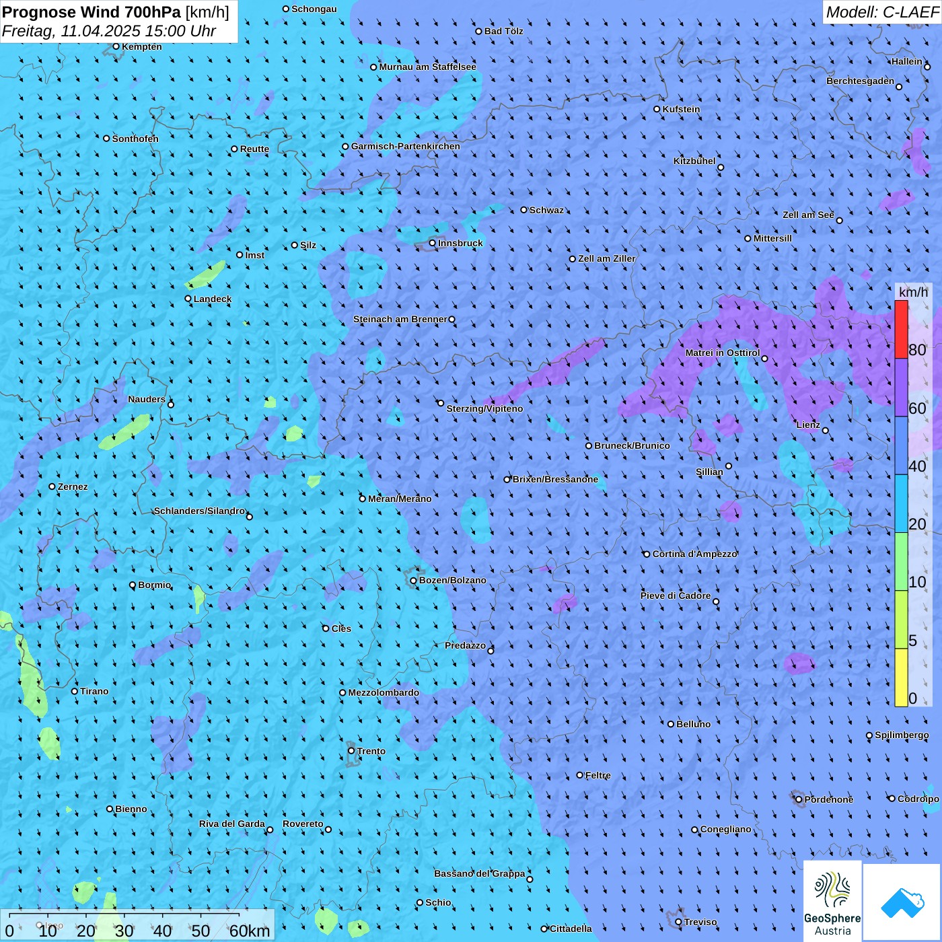Click the Zell am Ziller label
942x942 pixels.
coord(606,258)
